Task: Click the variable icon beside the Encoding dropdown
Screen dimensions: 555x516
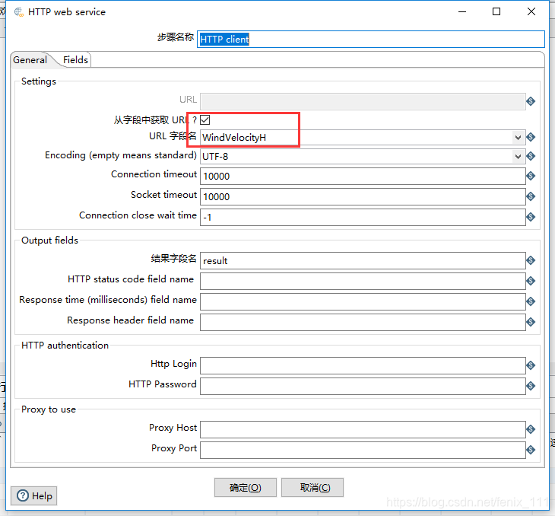Action: coord(531,156)
